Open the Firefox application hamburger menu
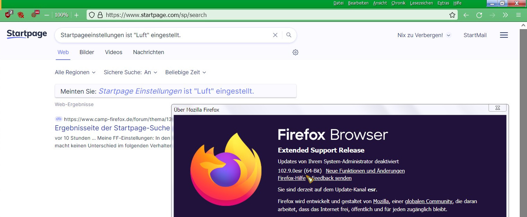The width and height of the screenshot is (527, 217). [518, 15]
